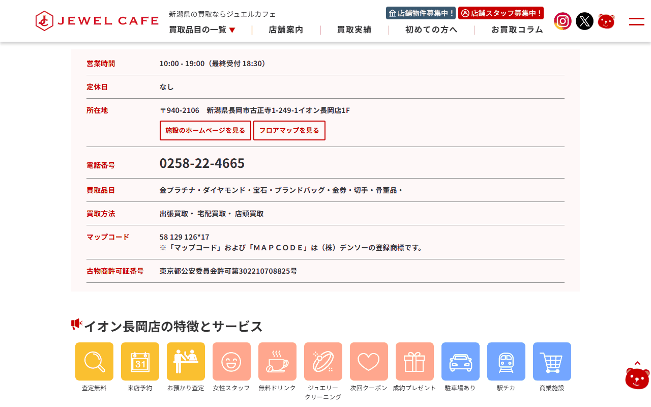Click the phone number 0258-22-4665
651x407 pixels.
[x=202, y=163]
